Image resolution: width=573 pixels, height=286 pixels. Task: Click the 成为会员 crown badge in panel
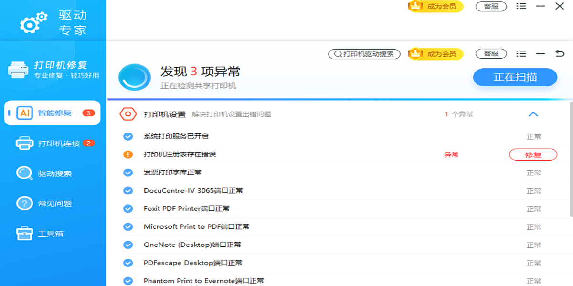pyautogui.click(x=435, y=54)
